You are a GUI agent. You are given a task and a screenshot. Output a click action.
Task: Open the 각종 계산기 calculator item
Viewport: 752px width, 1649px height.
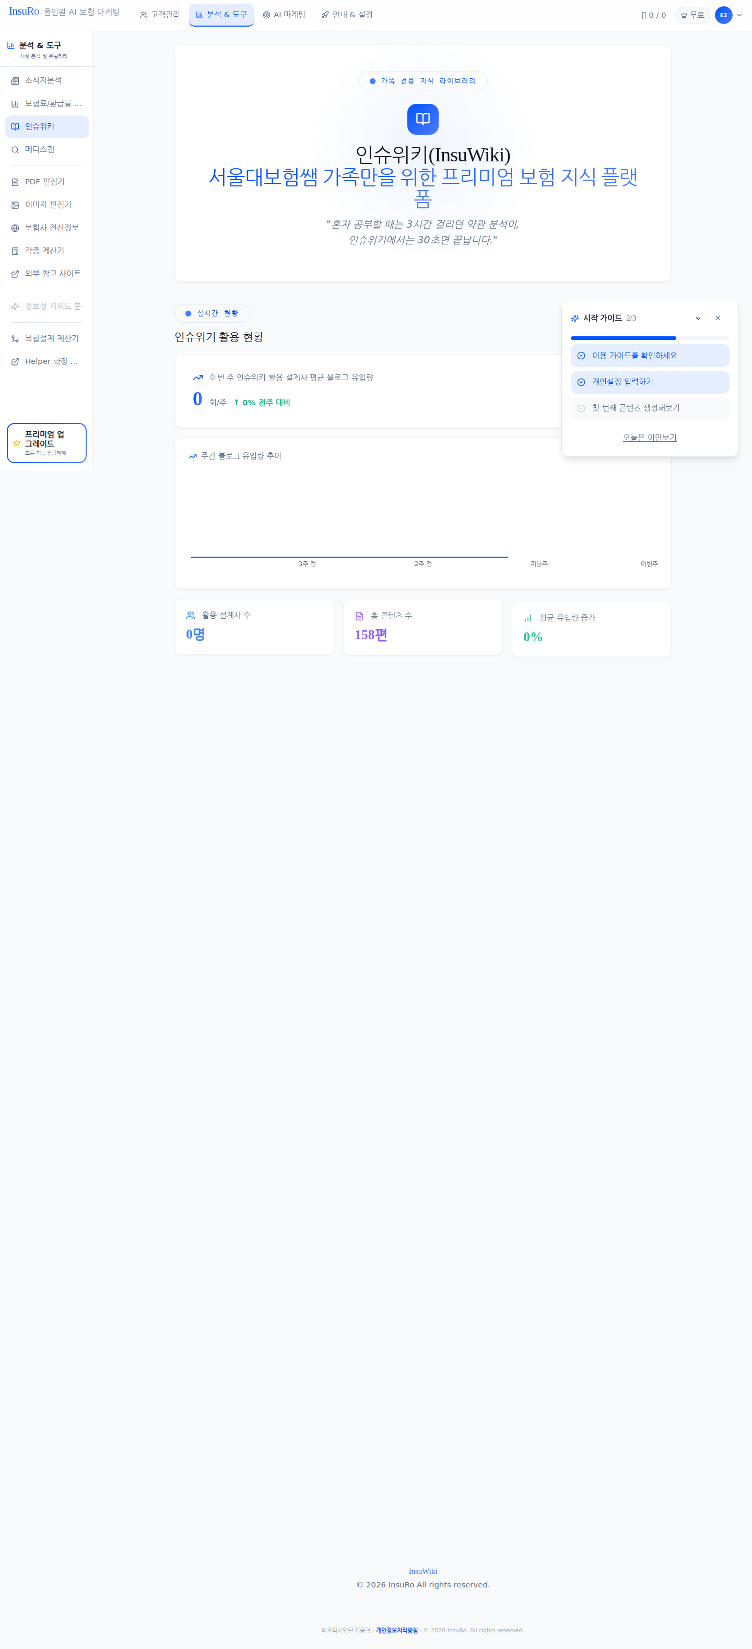pos(46,251)
